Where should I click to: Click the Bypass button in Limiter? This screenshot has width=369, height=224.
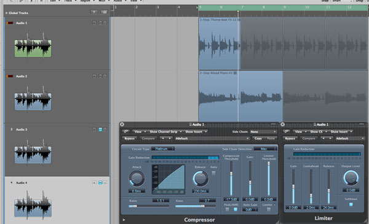point(290,138)
